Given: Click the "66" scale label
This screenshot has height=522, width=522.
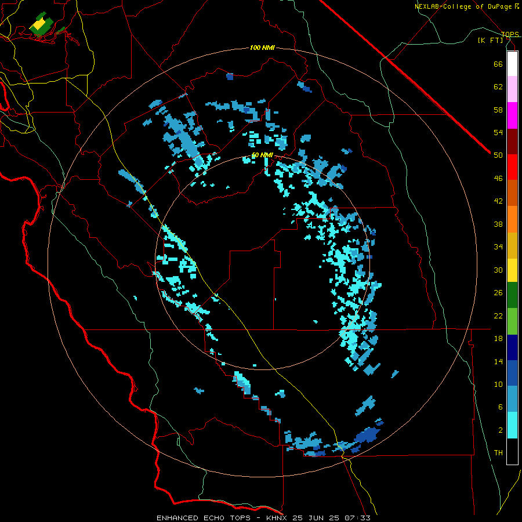Looking at the screenshot, I should (498, 64).
